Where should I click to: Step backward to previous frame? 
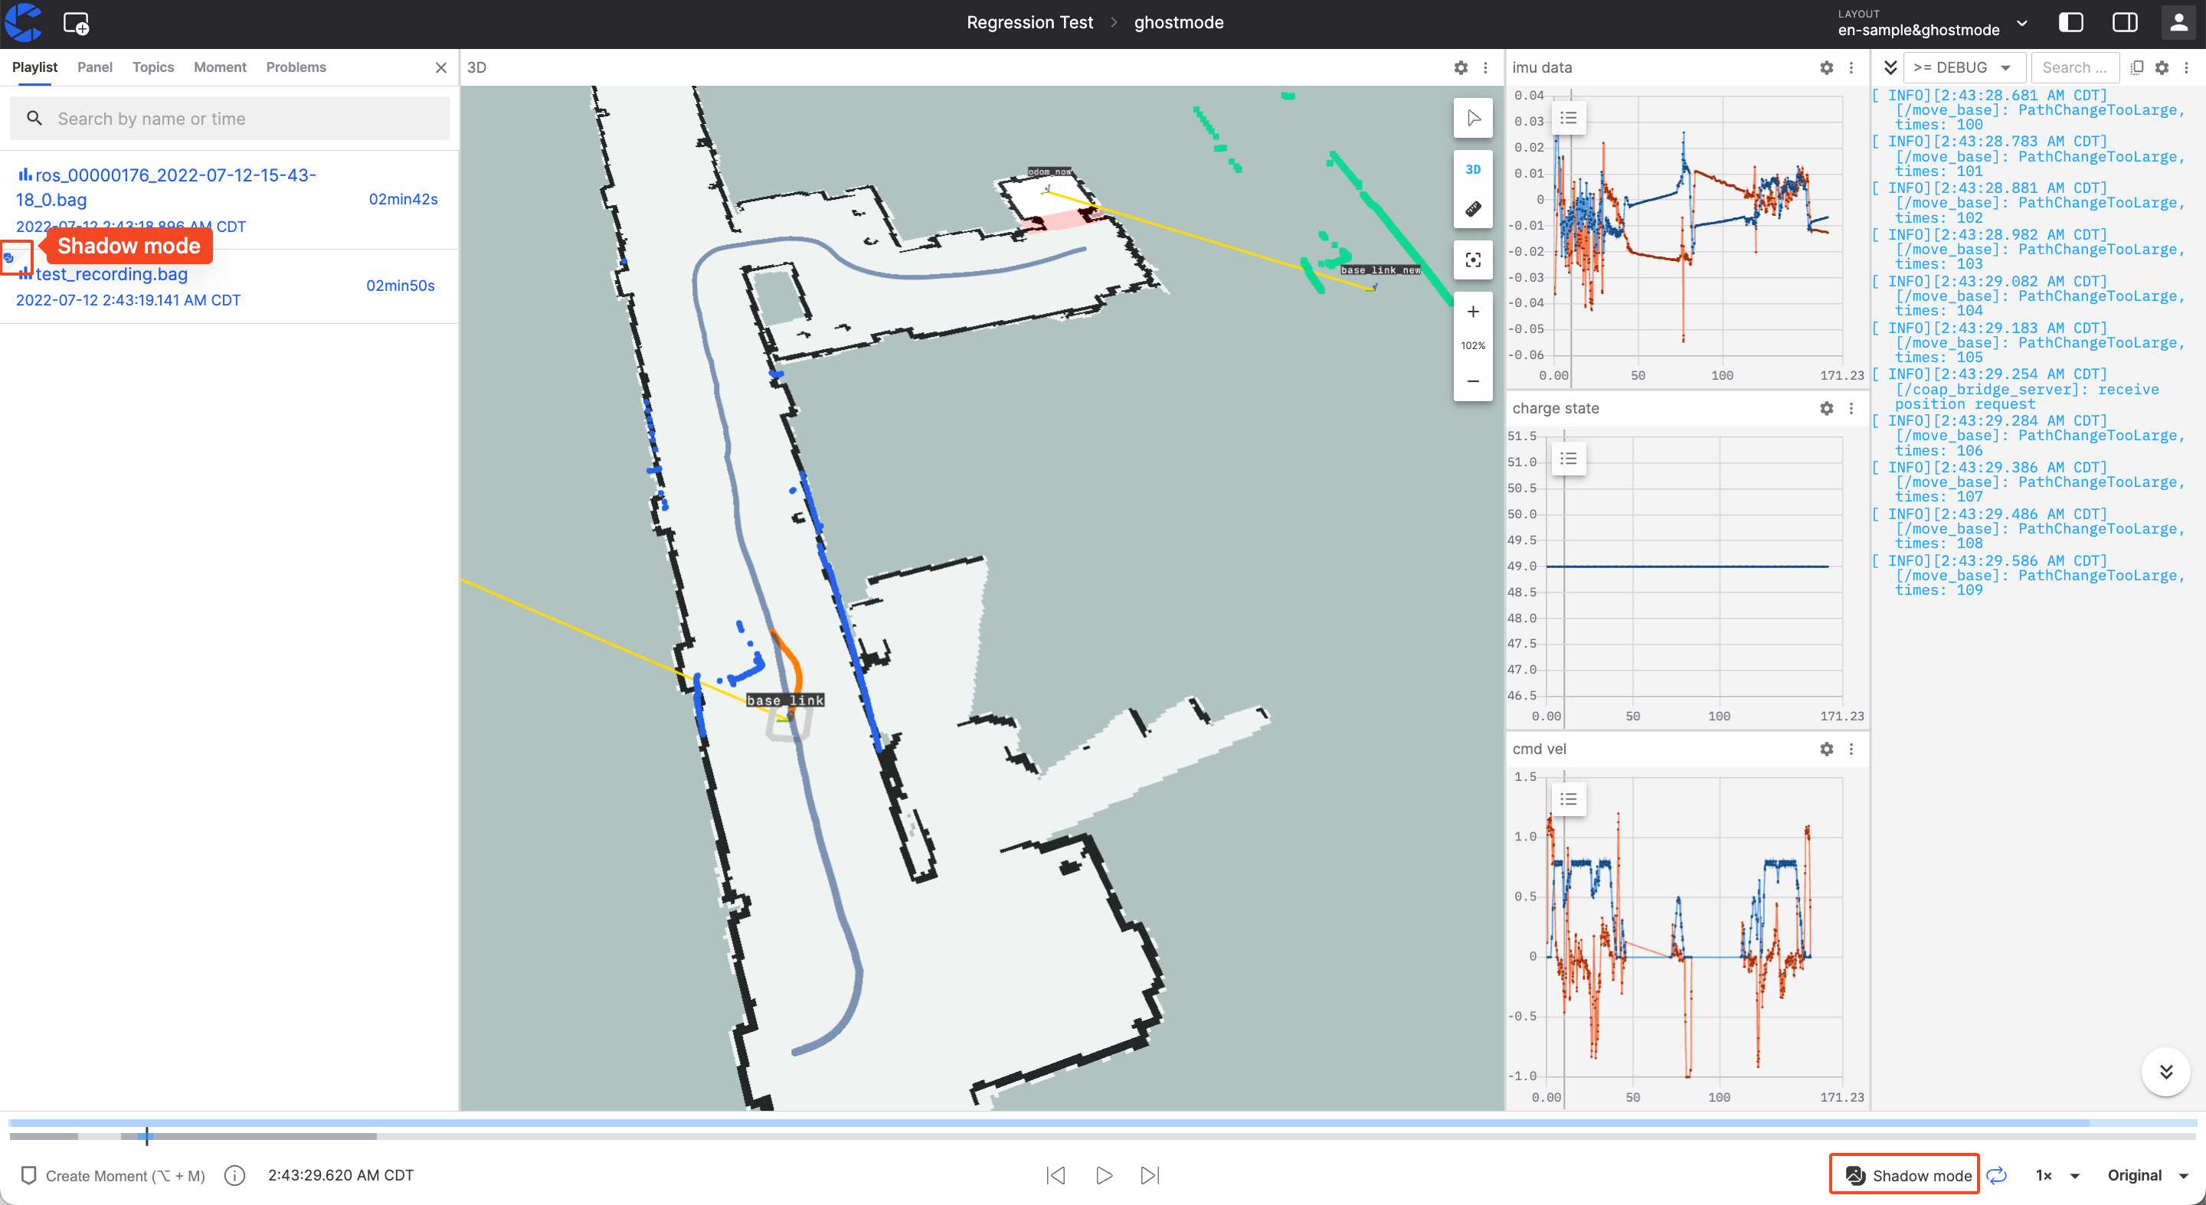click(x=1056, y=1176)
